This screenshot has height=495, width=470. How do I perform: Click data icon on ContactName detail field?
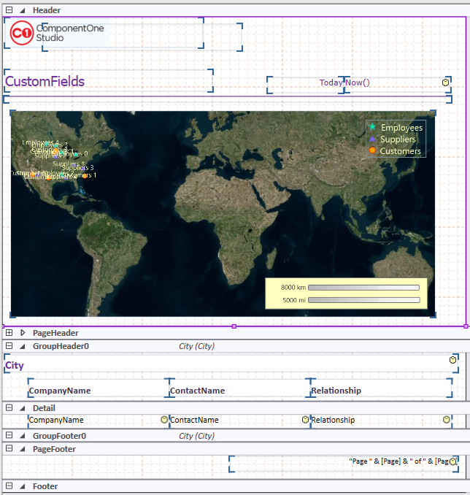click(x=305, y=420)
